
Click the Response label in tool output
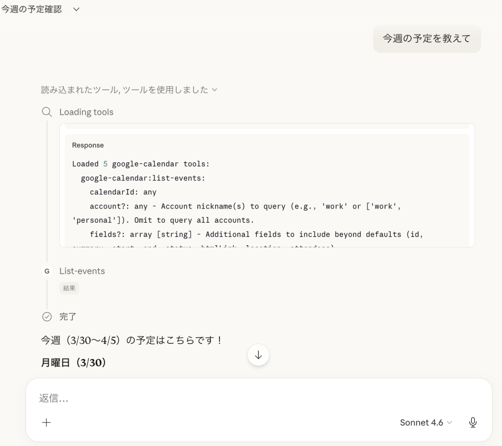(x=88, y=145)
